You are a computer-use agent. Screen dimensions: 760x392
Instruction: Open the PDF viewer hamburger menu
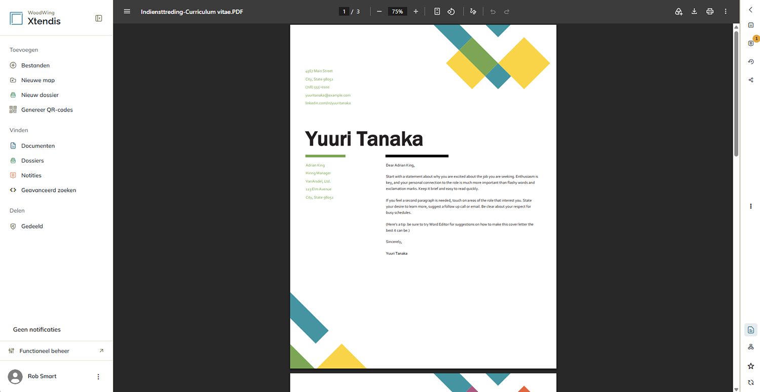click(127, 11)
